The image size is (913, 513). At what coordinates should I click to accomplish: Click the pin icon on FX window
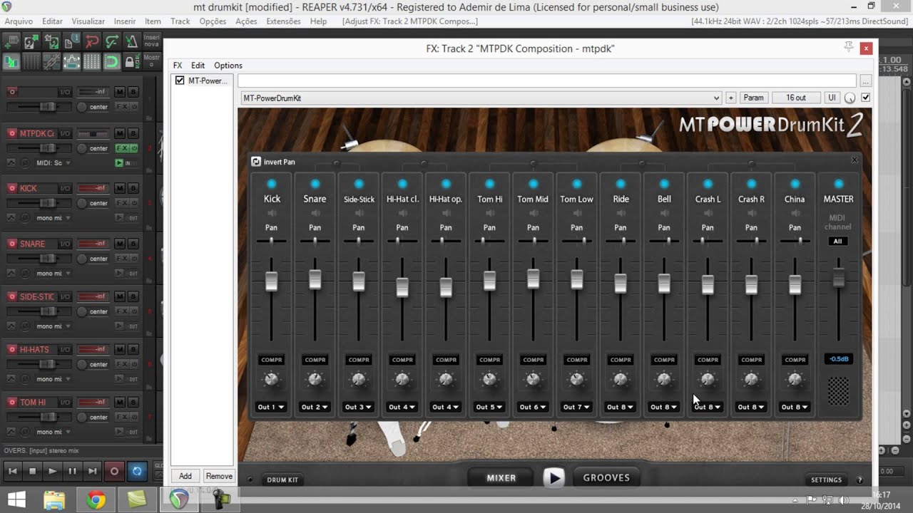(x=848, y=47)
